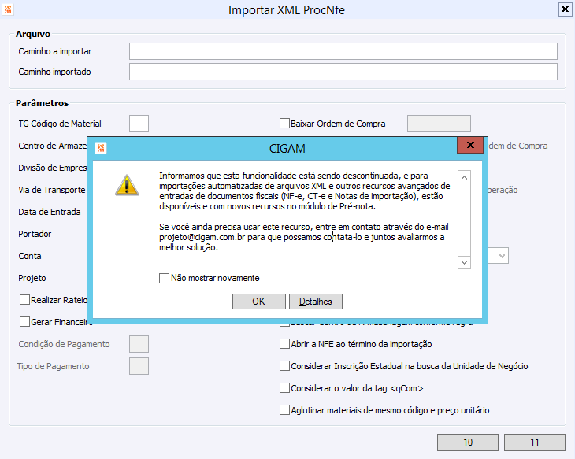Click the button labeled 10
The height and width of the screenshot is (459, 575).
click(468, 442)
